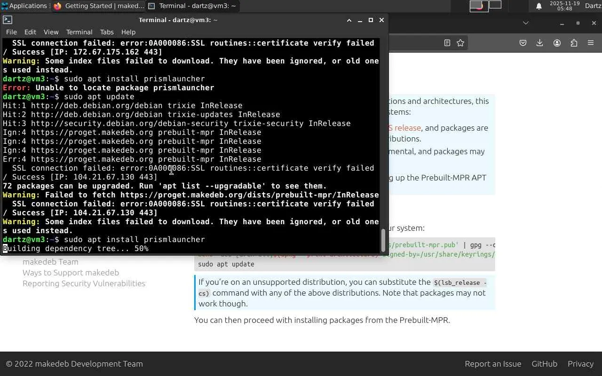The image size is (602, 376).
Task: Open the Terminal View menu
Action: pos(51,32)
